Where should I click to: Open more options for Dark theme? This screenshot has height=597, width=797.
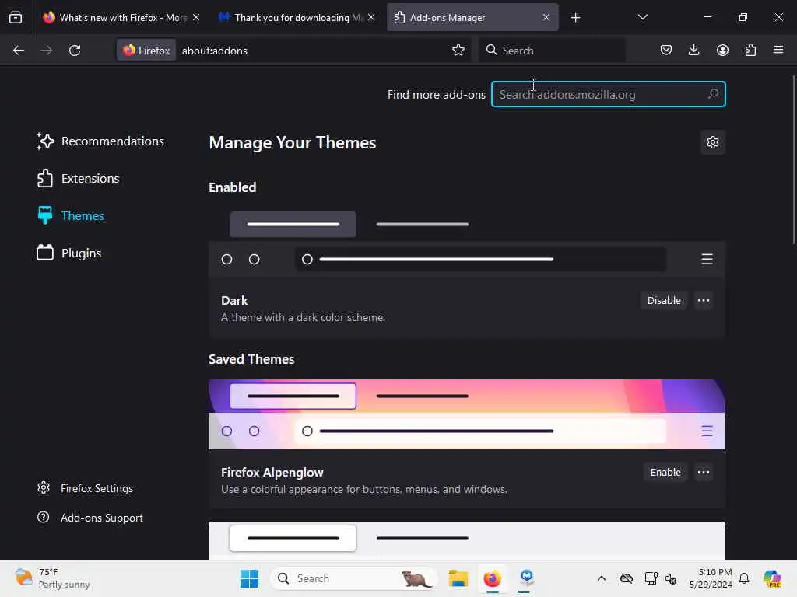click(x=704, y=301)
